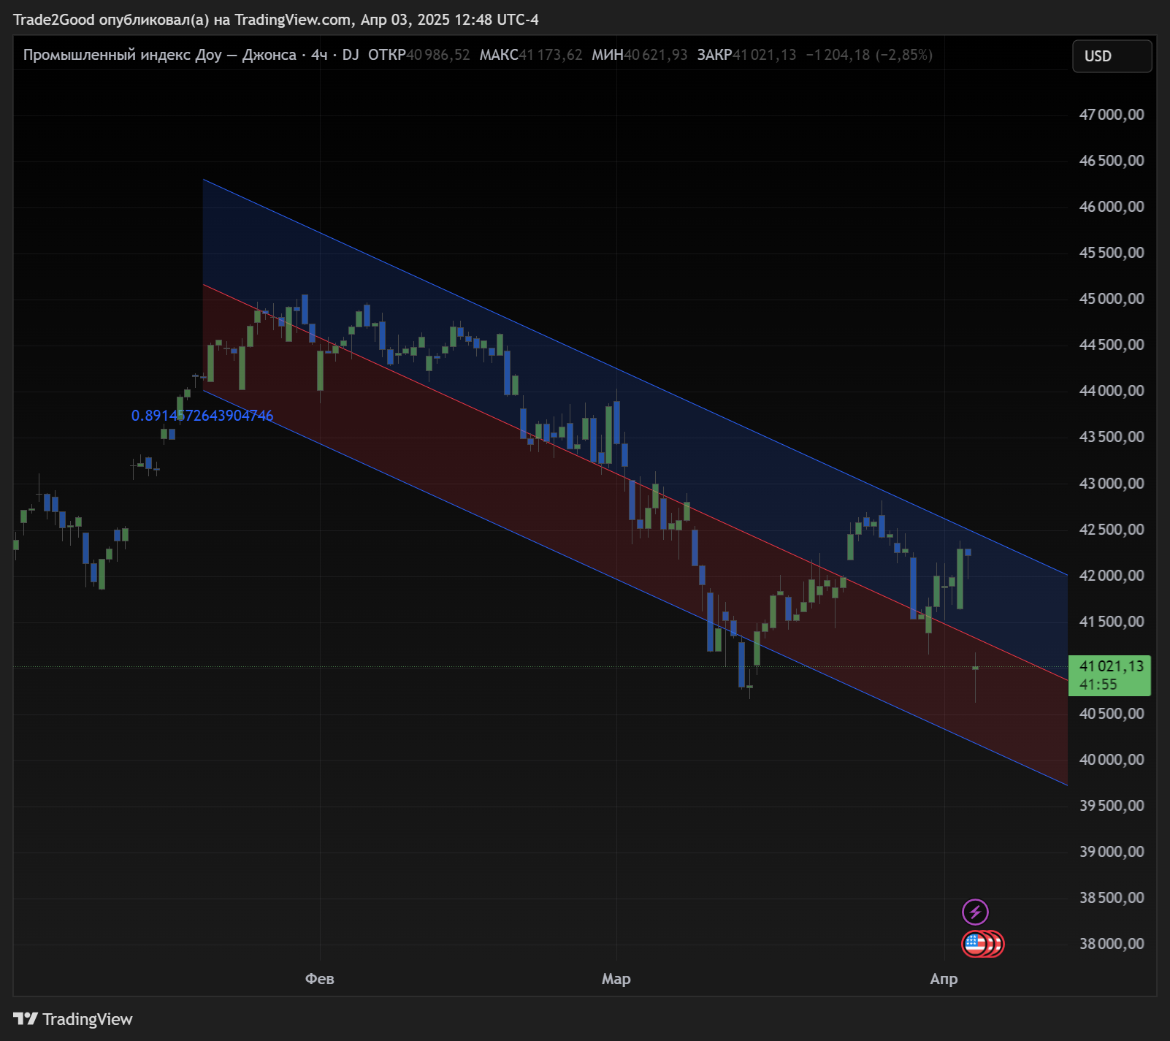1170x1041 pixels.
Task: Click the front US flag economic event icon
Action: (x=974, y=944)
